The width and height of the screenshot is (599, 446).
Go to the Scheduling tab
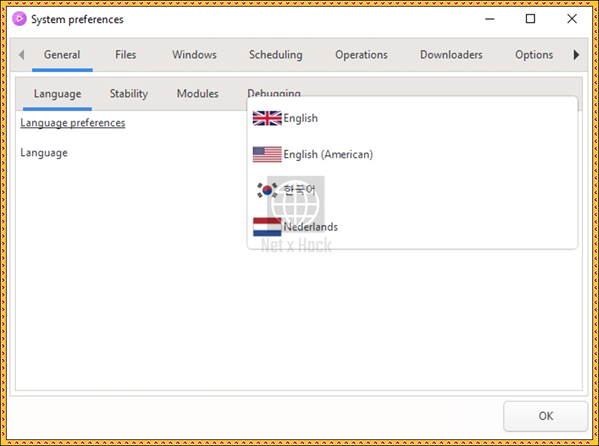[x=276, y=55]
